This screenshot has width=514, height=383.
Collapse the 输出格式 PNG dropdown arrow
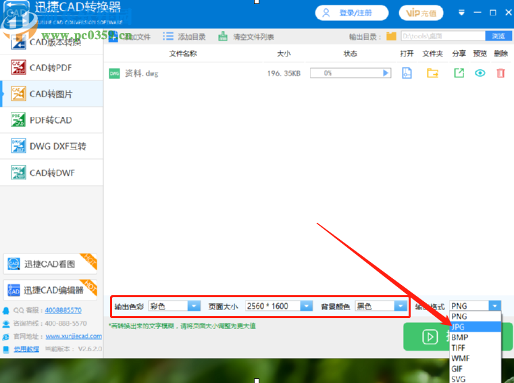click(494, 305)
